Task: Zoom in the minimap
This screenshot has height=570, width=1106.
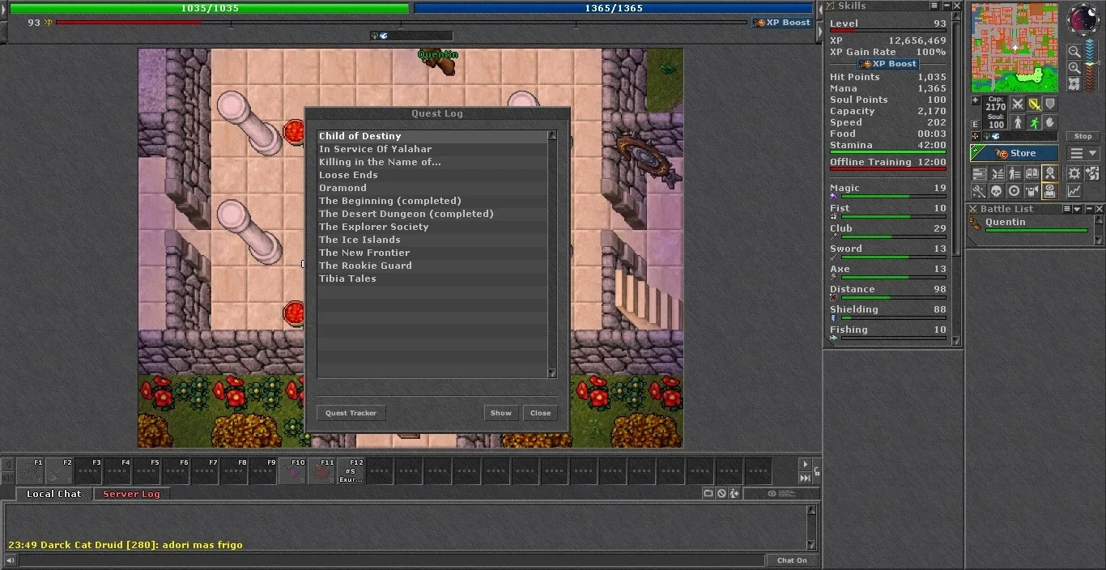Action: pos(1074,67)
